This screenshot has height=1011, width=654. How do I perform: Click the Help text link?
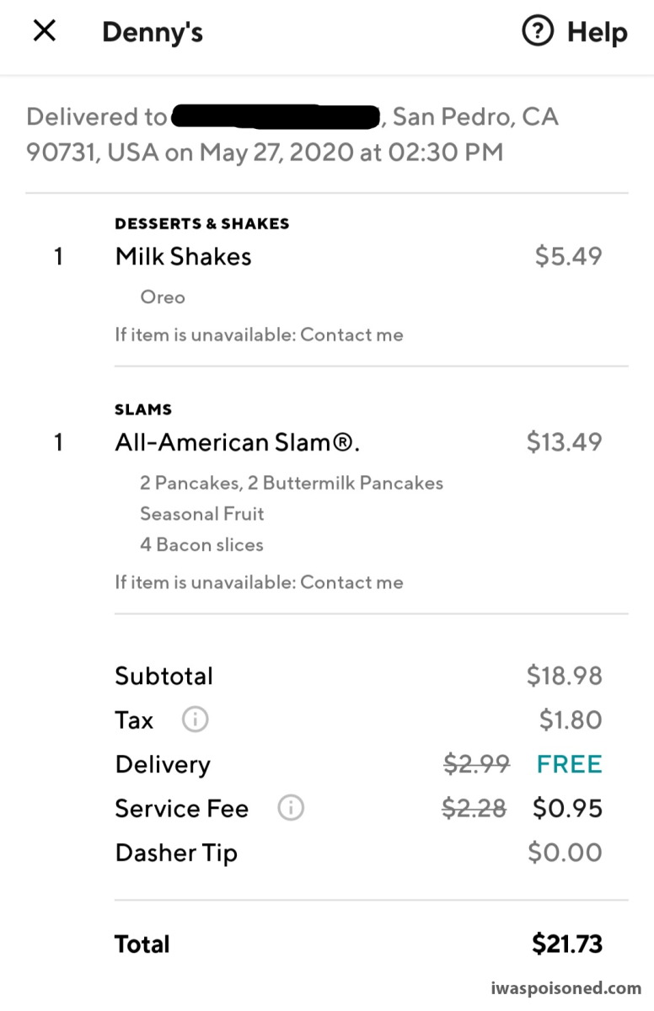(x=597, y=32)
